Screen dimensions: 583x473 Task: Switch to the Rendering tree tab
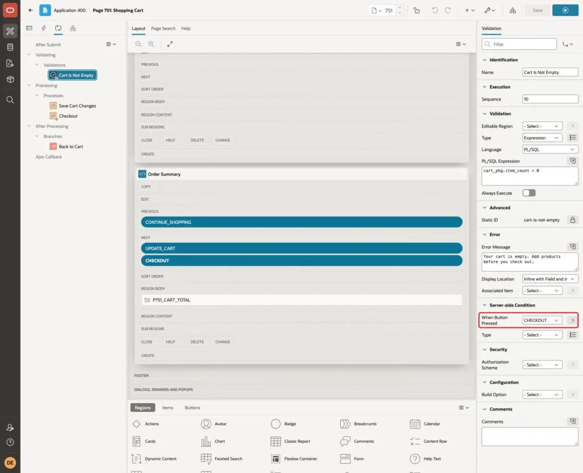coord(30,28)
